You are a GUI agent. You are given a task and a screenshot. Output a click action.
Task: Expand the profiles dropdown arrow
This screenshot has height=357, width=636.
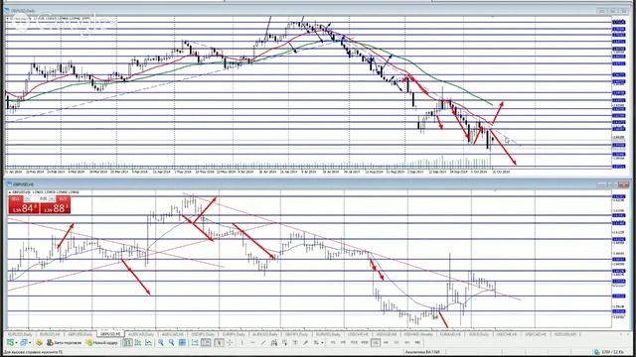30,343
